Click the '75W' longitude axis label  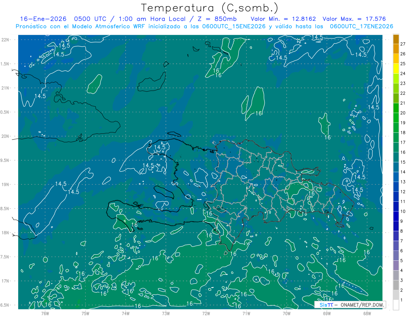pyautogui.click(x=85, y=313)
